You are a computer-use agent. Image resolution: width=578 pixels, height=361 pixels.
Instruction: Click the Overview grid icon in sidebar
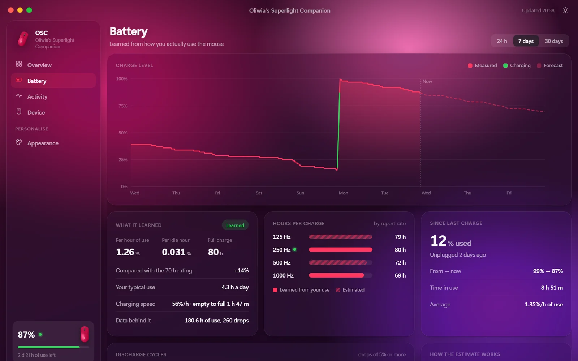[19, 64]
